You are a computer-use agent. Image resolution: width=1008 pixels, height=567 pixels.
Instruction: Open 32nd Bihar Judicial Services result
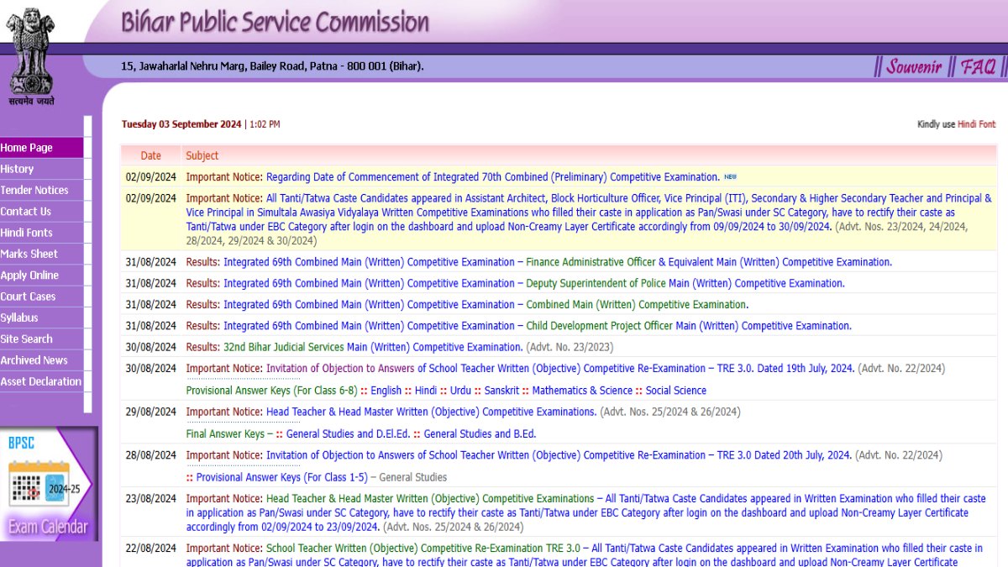(x=373, y=348)
